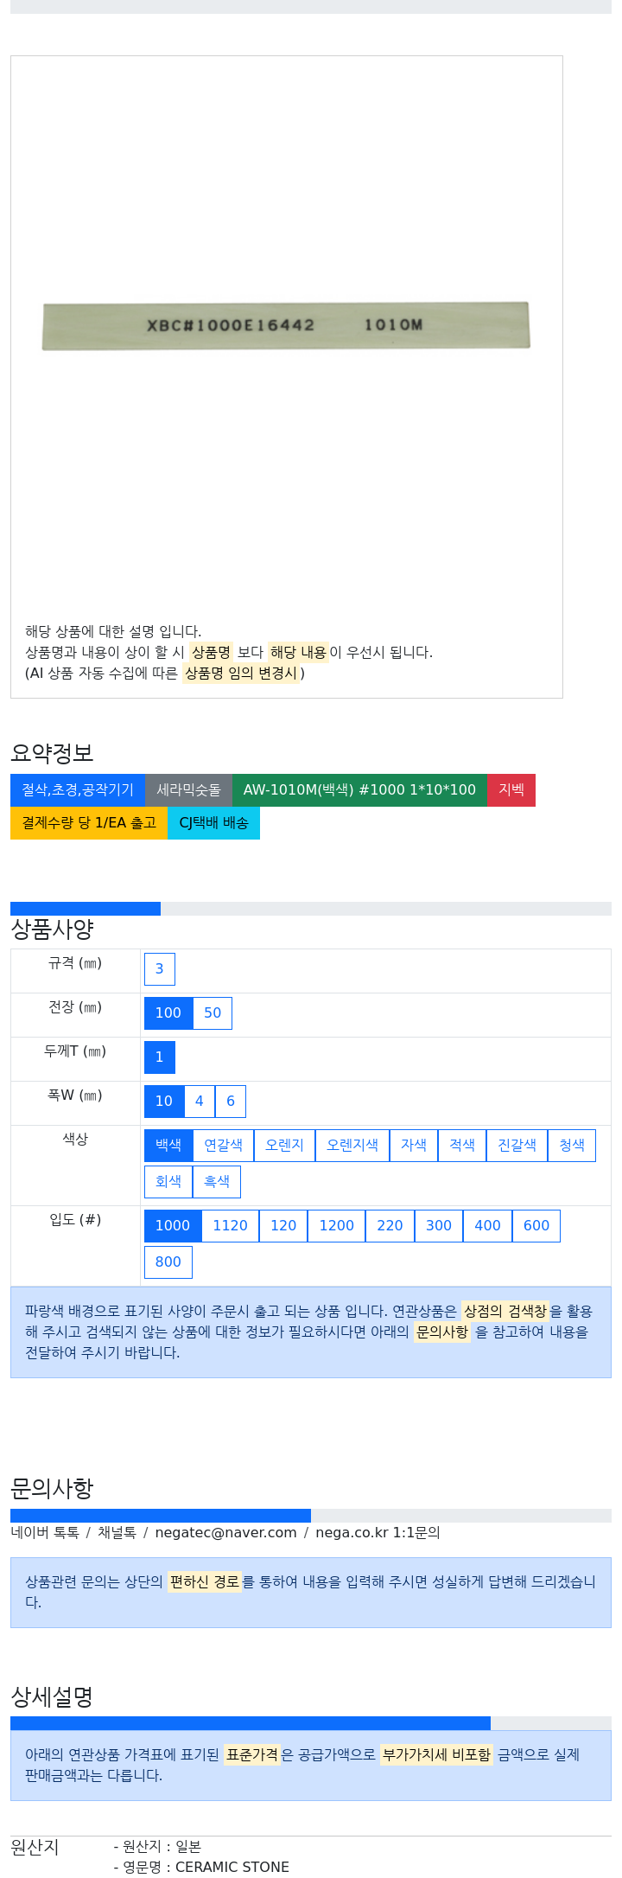This screenshot has width=622, height=1878.
Task: Select the 흑색 color option
Action: 217,1182
